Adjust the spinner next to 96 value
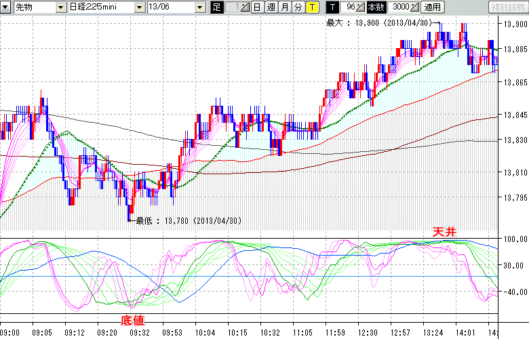 [360, 7]
